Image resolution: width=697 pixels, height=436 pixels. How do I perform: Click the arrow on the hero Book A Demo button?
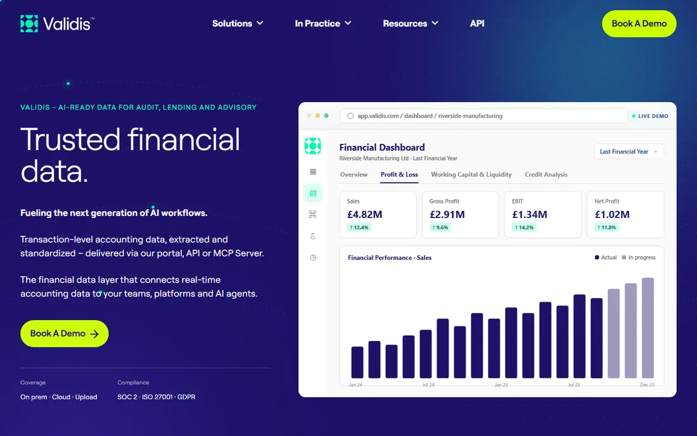coord(94,334)
